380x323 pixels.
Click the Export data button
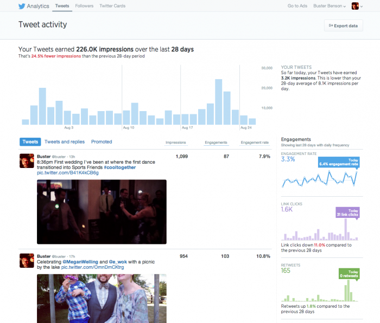(344, 25)
